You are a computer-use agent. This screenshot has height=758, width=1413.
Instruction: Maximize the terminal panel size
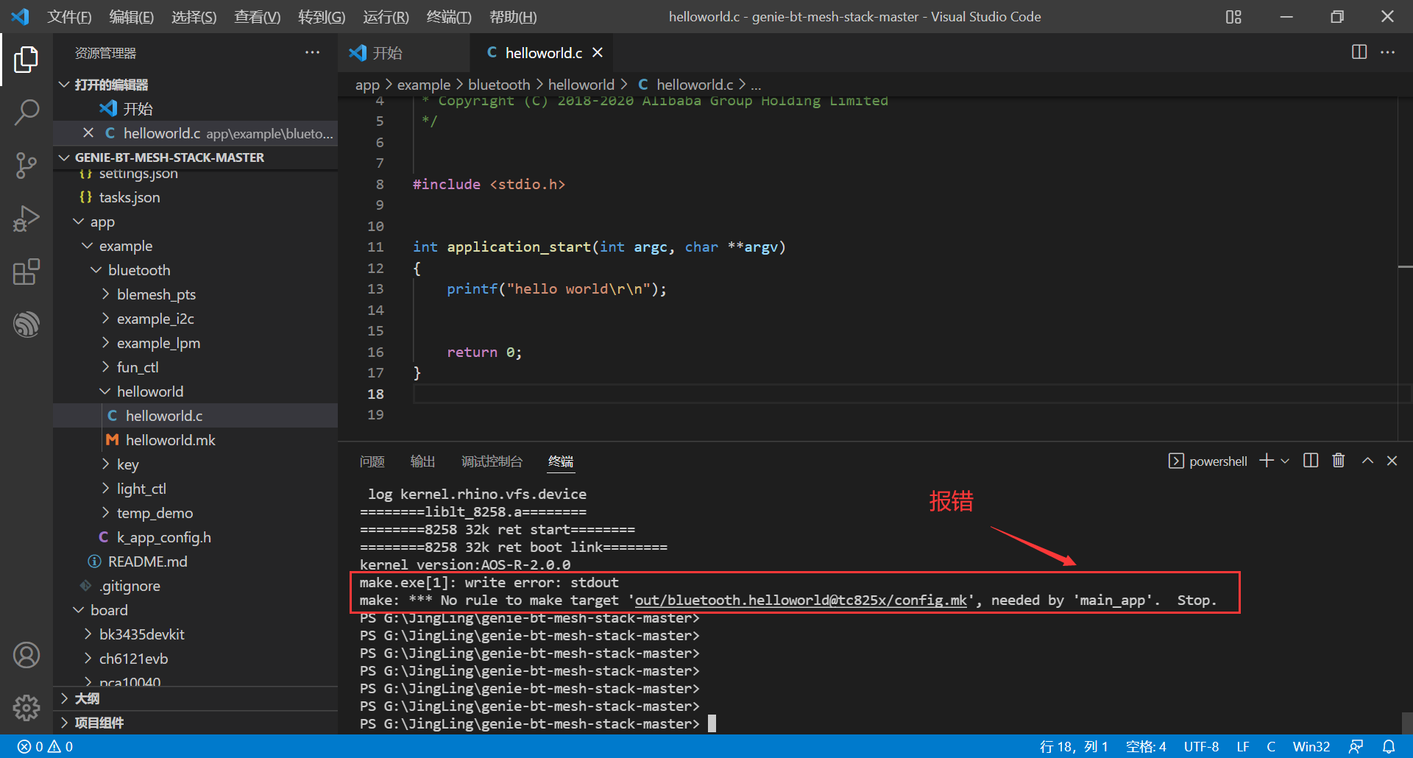coord(1367,461)
